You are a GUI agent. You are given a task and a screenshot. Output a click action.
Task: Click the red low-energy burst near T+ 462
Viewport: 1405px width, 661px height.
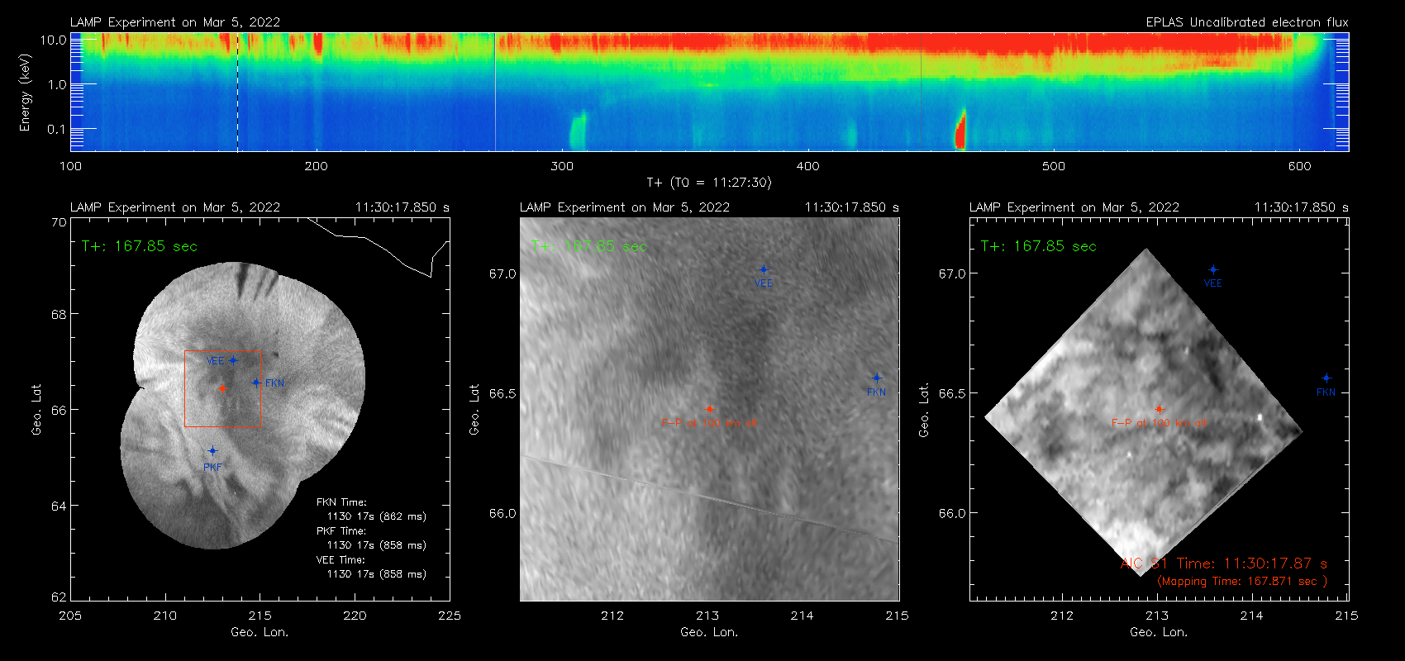pos(960,131)
